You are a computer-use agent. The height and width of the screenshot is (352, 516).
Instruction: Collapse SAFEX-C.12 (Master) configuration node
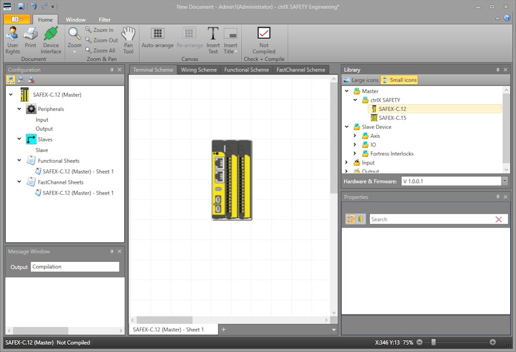(x=11, y=94)
